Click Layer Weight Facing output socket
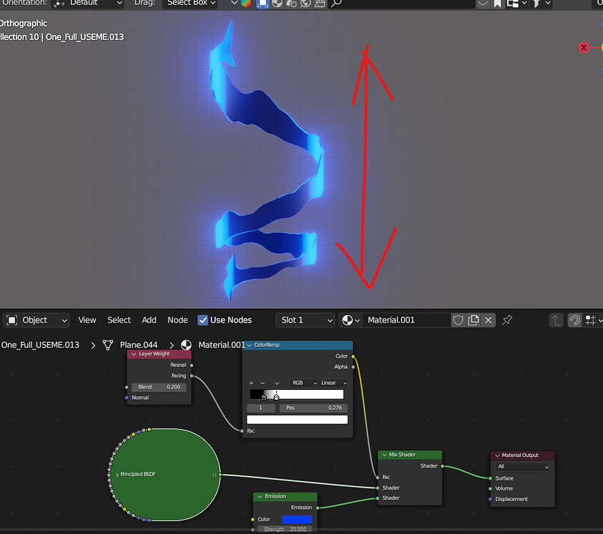603x534 pixels. pyautogui.click(x=191, y=376)
